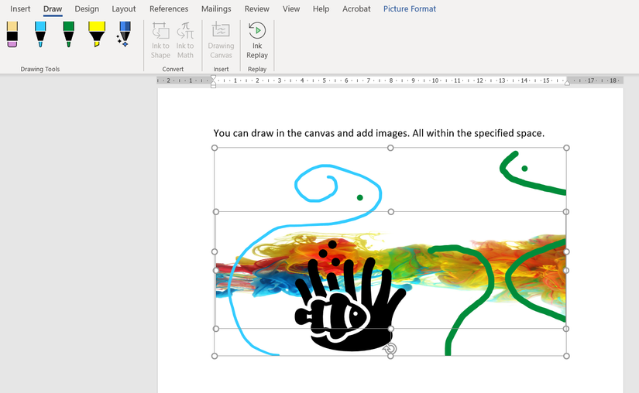Go to the Picture Format tab

click(409, 9)
